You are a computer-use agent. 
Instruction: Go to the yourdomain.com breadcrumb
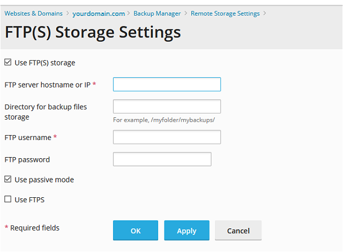point(99,14)
